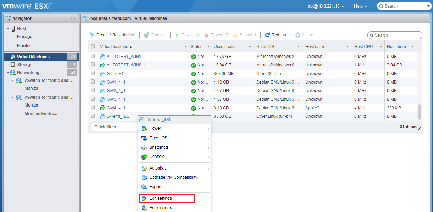Collapse the Host tree node
The image size is (433, 212).
coord(8,29)
